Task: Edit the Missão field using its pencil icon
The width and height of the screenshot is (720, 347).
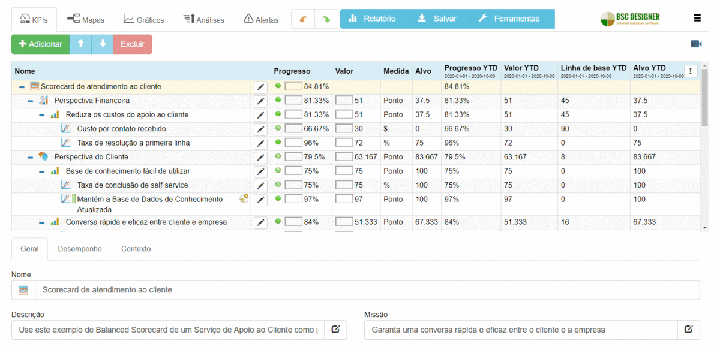Action: tap(688, 330)
